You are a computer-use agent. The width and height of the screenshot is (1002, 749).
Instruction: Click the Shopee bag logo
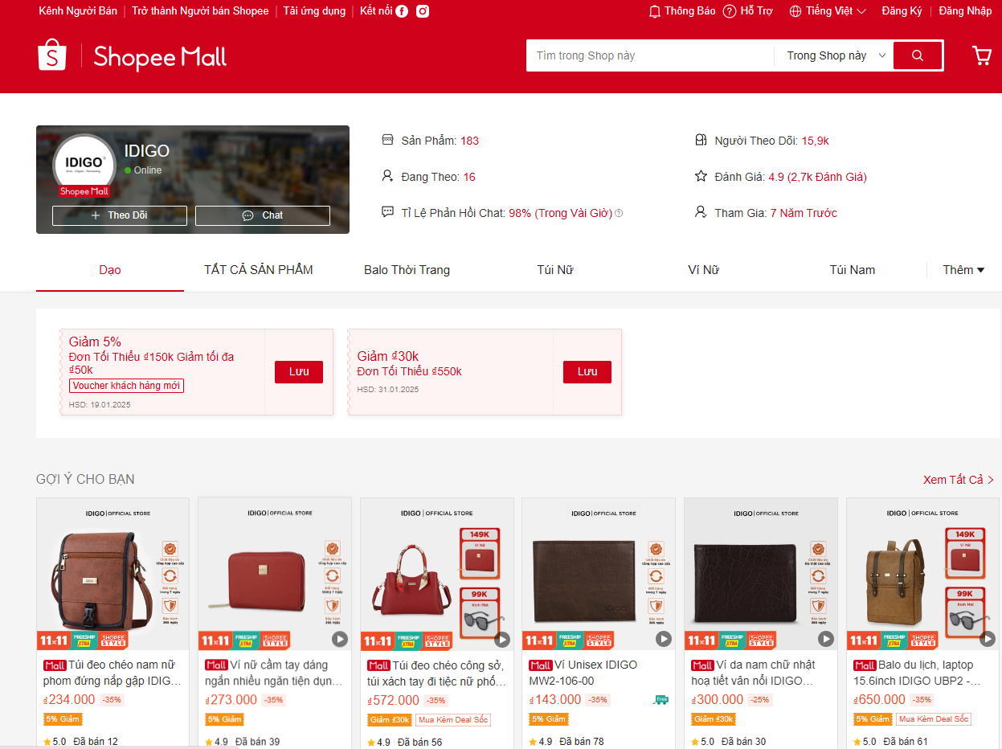point(52,55)
